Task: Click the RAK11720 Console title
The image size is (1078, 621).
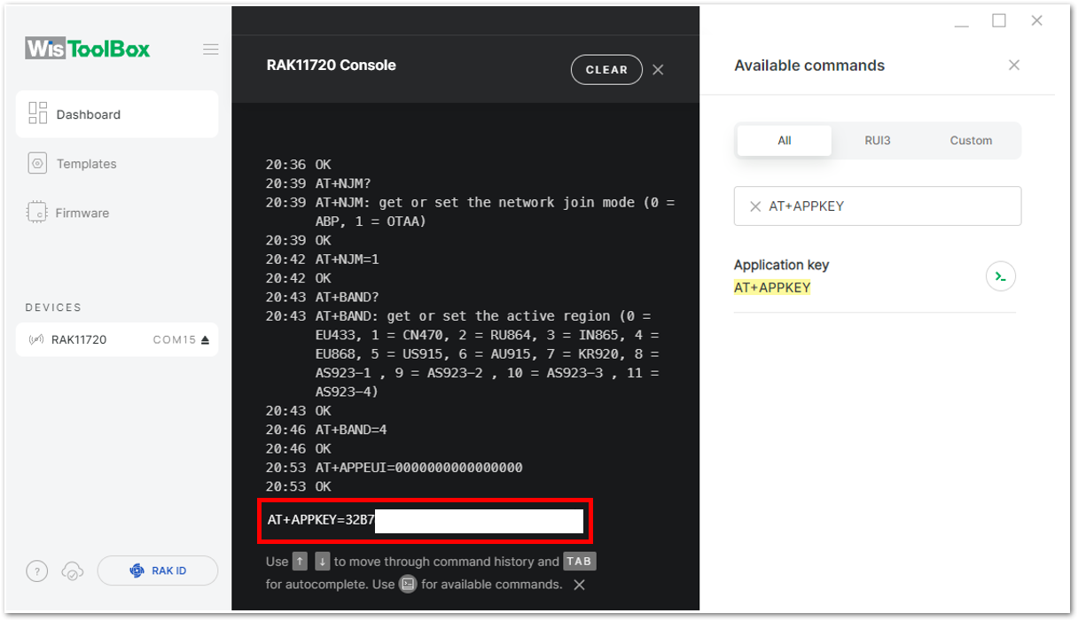Action: [332, 65]
